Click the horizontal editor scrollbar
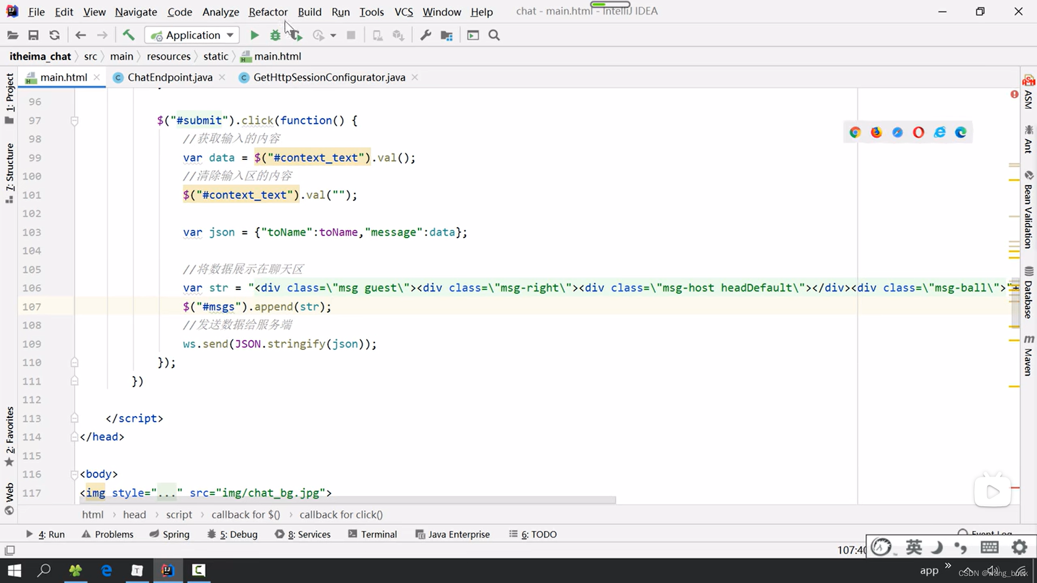 point(346,500)
